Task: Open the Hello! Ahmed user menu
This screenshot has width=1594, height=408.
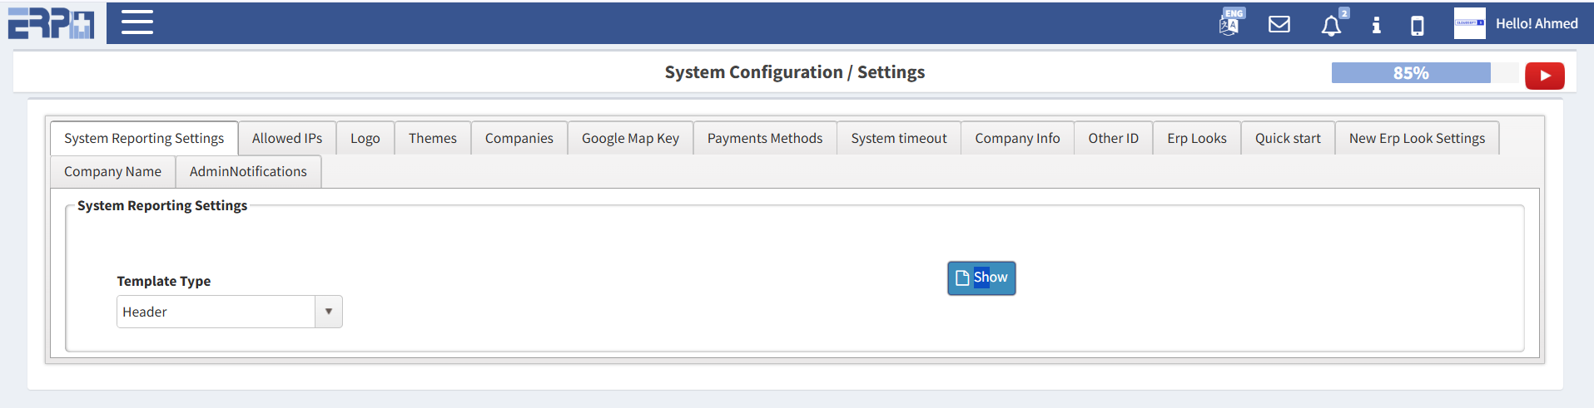Action: coord(1536,23)
